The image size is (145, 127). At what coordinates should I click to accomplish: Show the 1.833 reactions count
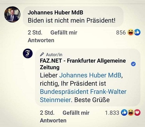click(112, 113)
